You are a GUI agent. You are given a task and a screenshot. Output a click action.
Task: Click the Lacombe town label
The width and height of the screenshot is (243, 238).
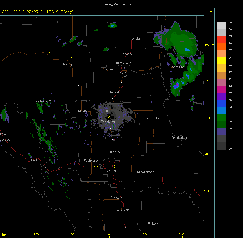pyautogui.click(x=127, y=54)
